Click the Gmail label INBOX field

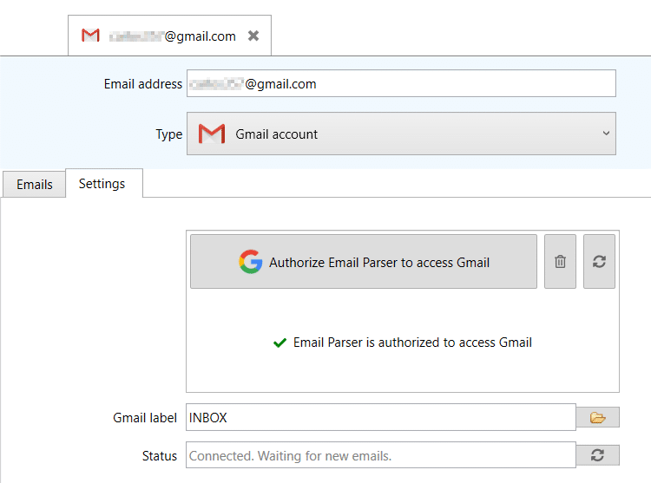[x=381, y=417]
